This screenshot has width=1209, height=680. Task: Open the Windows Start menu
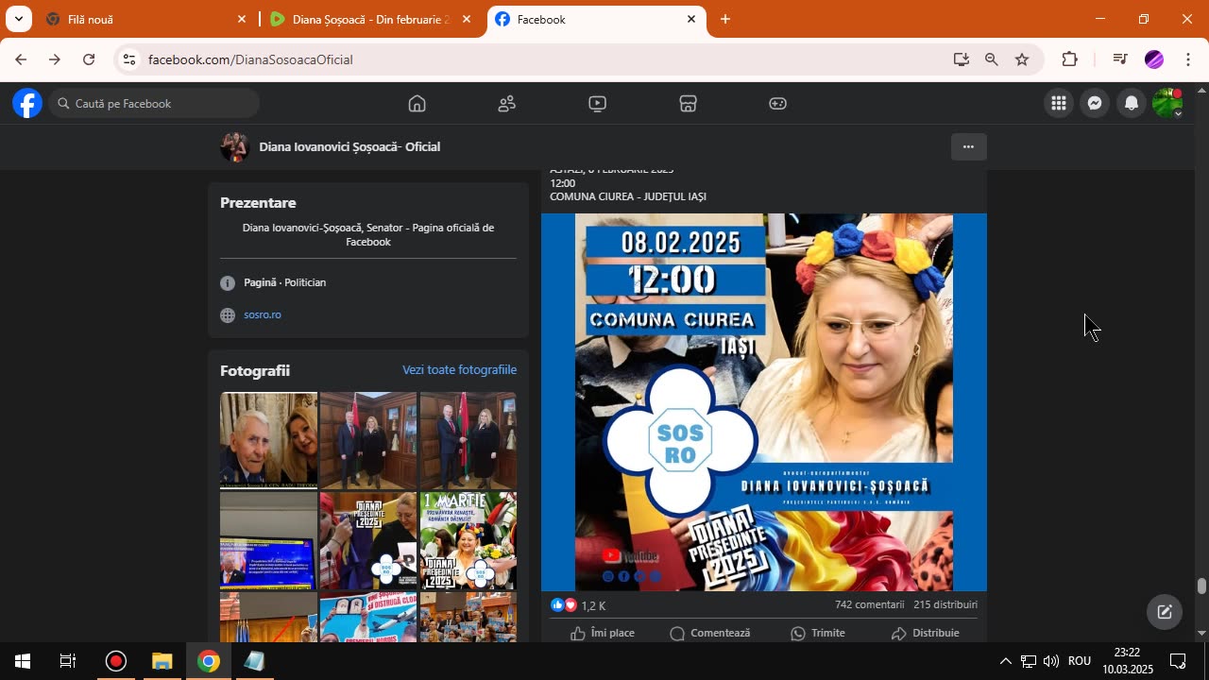click(x=23, y=661)
